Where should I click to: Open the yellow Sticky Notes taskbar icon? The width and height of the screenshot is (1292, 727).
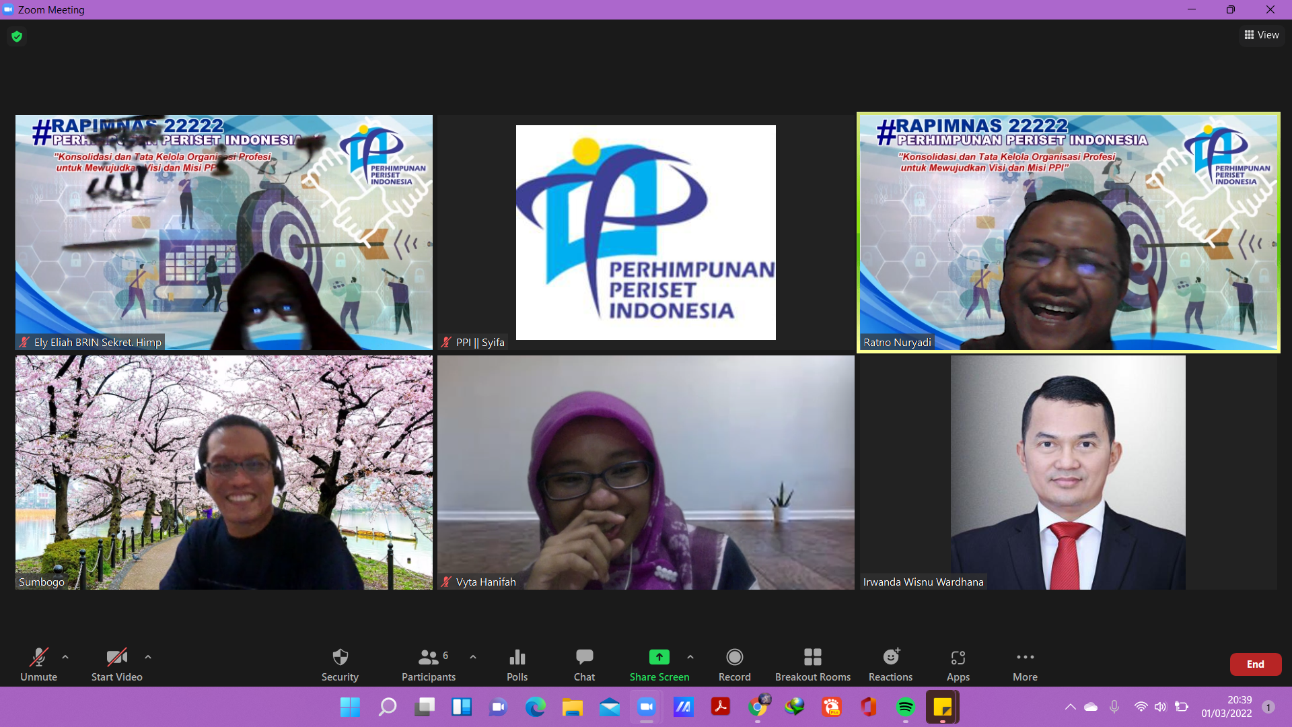[x=943, y=707]
